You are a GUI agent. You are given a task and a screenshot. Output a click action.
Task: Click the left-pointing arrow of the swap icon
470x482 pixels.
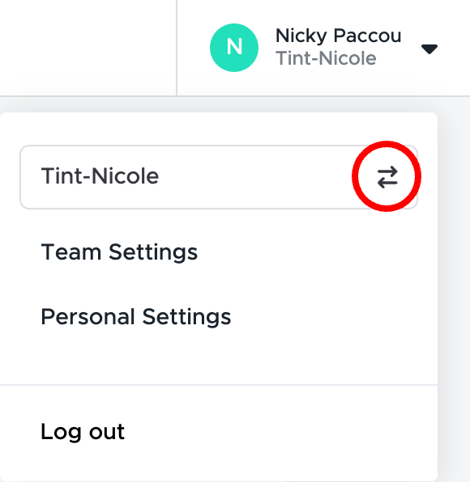tap(387, 183)
